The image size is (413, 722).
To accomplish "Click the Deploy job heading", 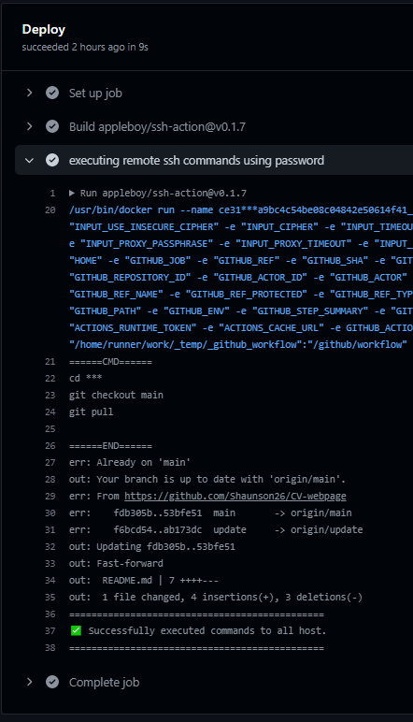I will tap(44, 30).
